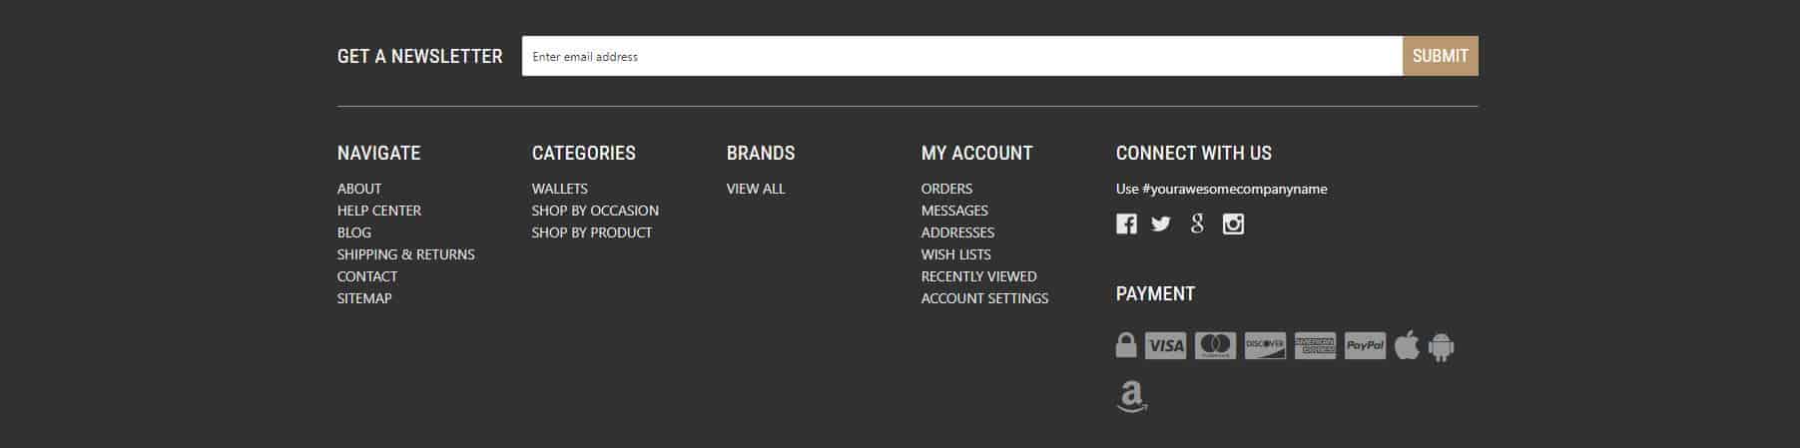Focus the email address input field
1800x448 pixels.
pos(962,56)
